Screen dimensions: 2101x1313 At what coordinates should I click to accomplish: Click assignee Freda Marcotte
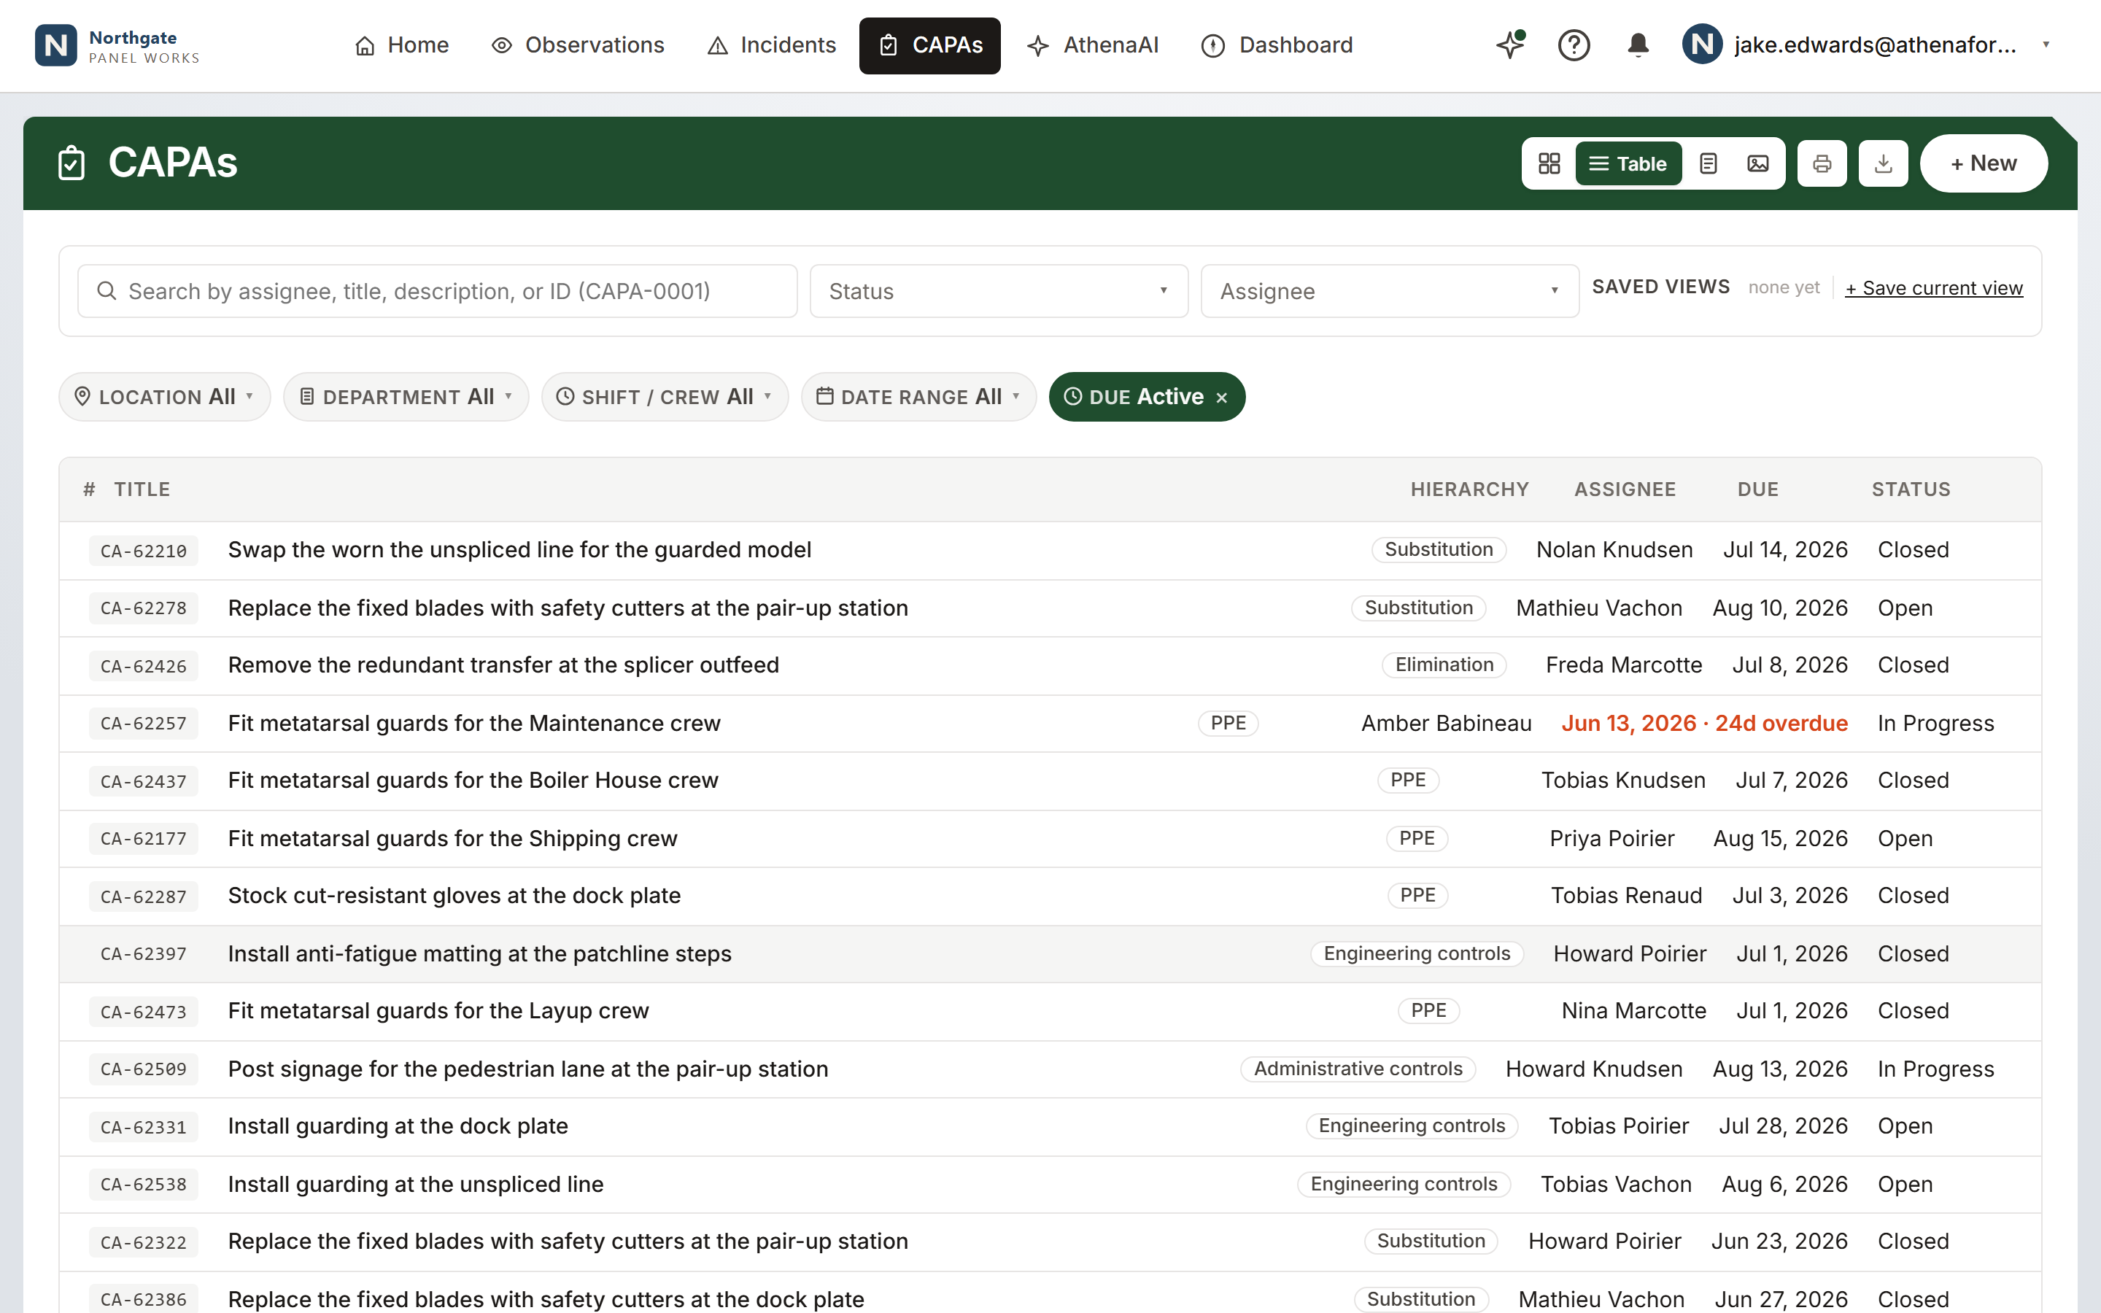(x=1623, y=665)
